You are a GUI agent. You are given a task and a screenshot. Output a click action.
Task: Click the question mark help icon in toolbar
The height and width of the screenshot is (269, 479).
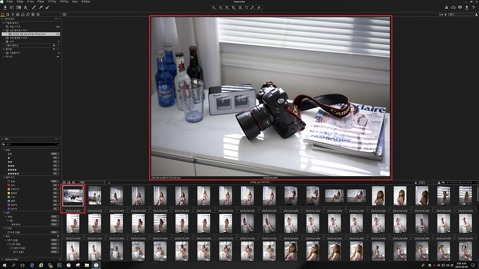pyautogui.click(x=473, y=7)
